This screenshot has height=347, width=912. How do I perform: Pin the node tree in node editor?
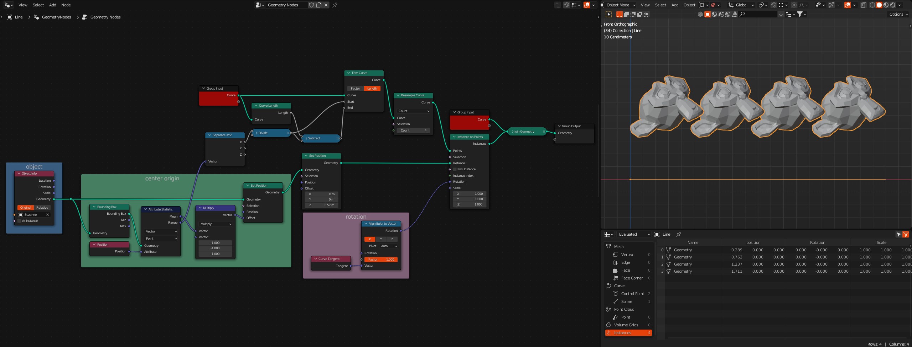pyautogui.click(x=335, y=5)
